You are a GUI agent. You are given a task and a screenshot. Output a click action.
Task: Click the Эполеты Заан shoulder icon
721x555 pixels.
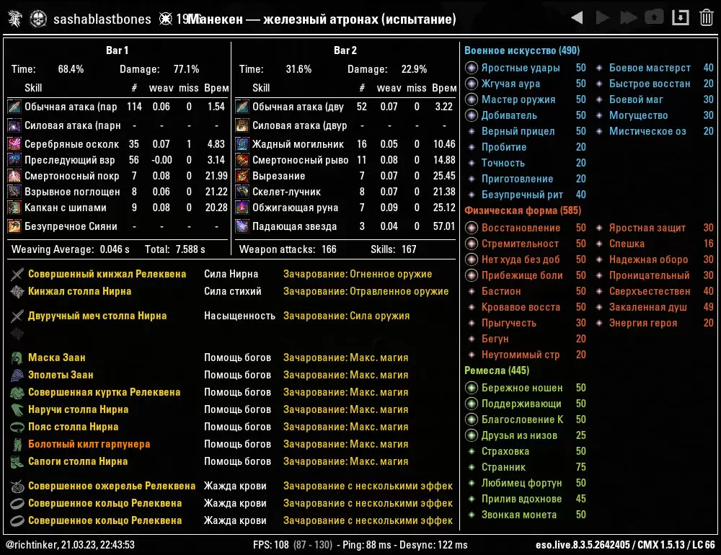coord(17,376)
